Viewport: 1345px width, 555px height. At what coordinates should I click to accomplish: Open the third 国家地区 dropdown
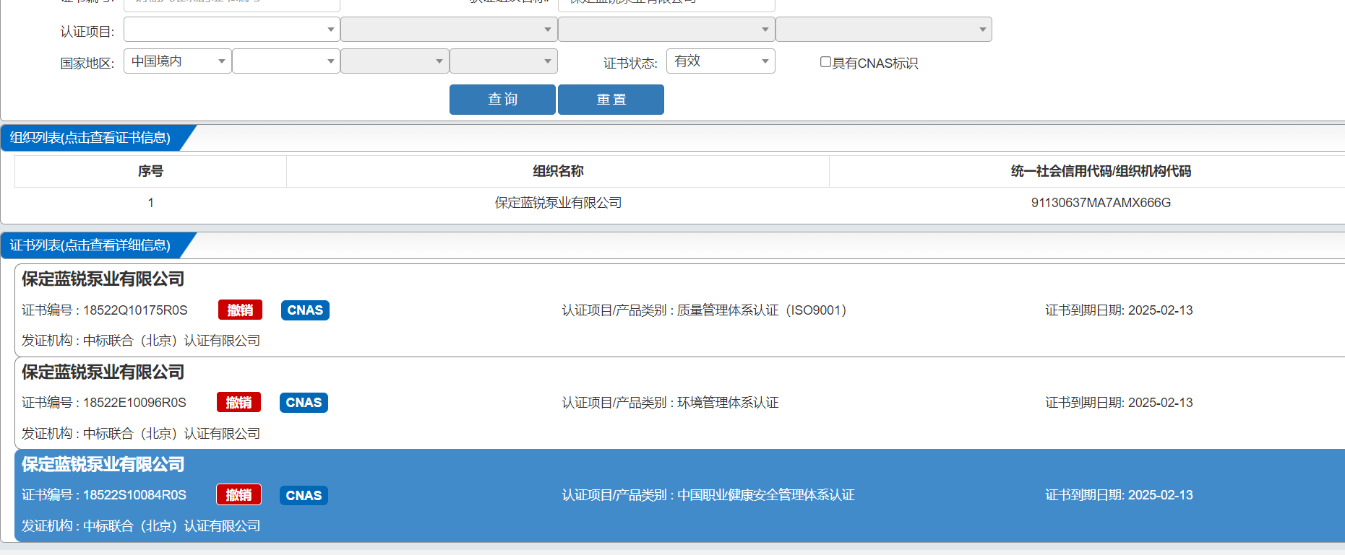(395, 61)
